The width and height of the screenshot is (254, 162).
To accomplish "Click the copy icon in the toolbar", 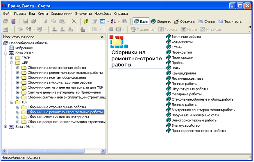I will point(53,21).
